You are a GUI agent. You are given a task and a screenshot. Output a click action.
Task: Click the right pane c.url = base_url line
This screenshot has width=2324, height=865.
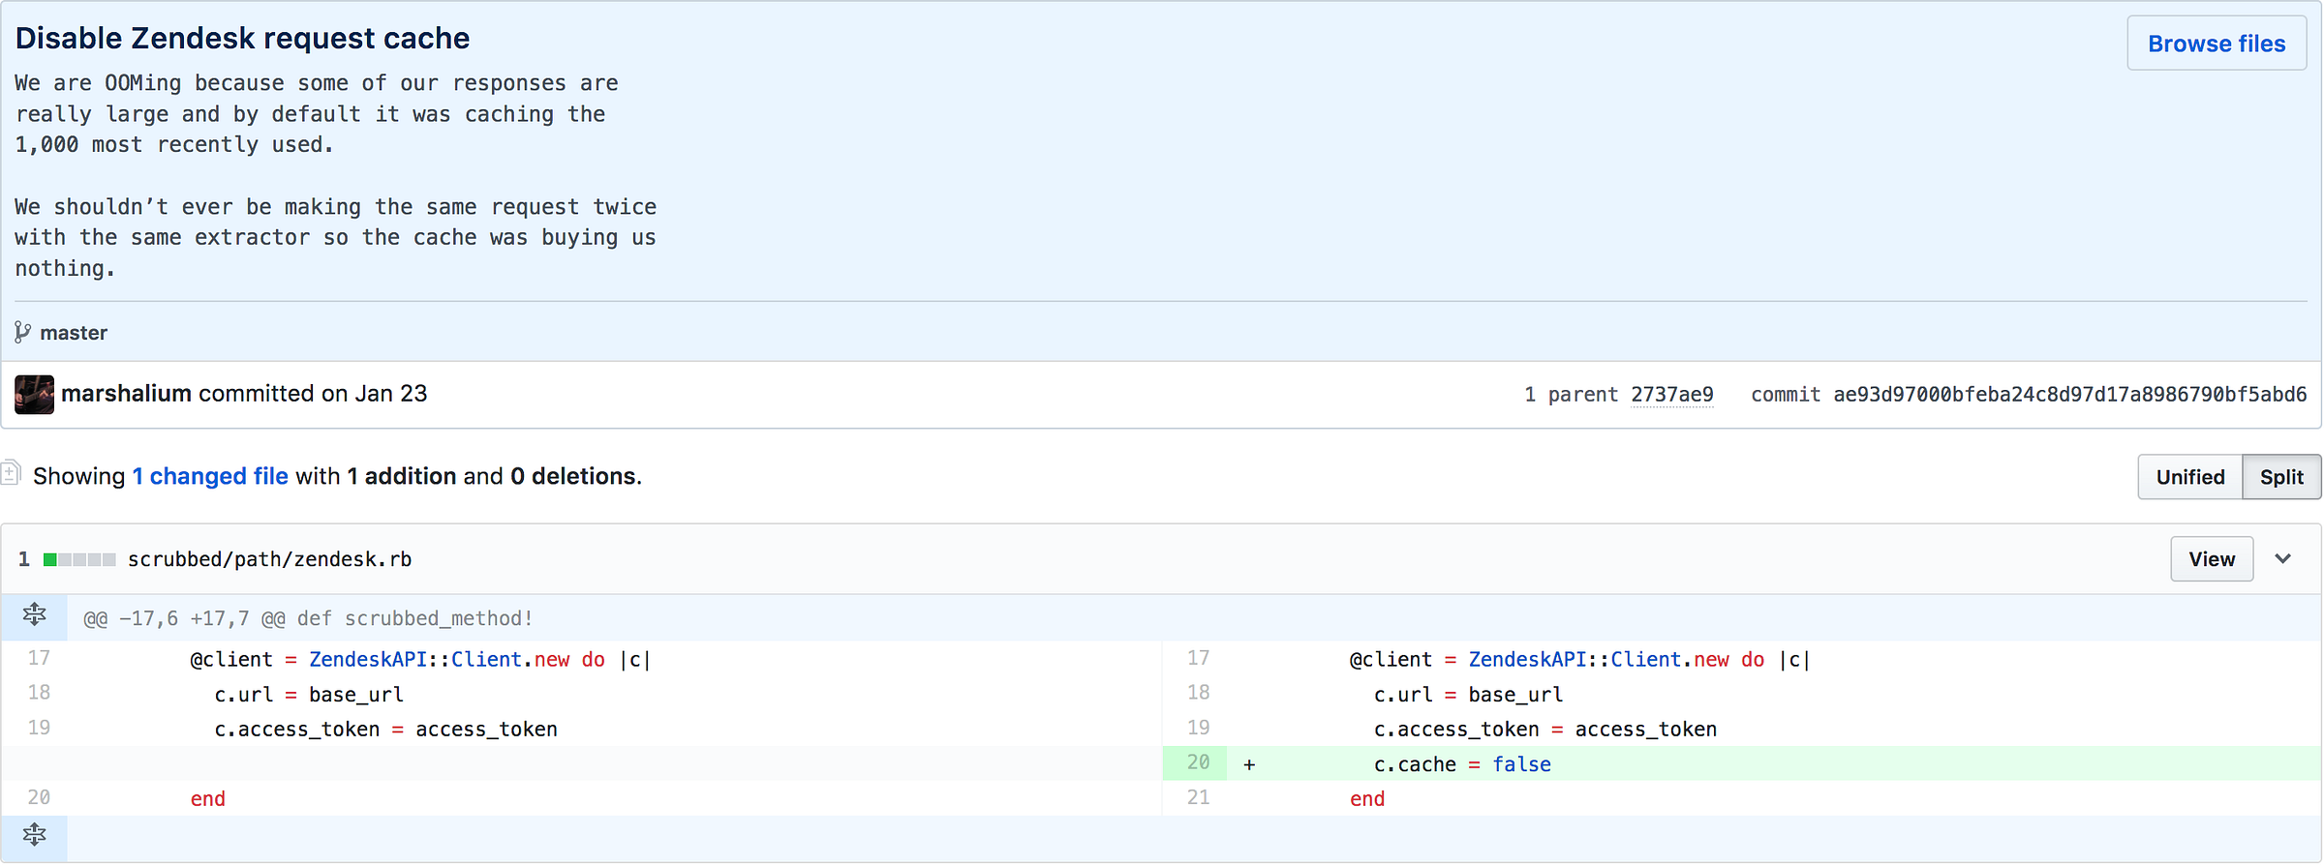tap(1468, 695)
